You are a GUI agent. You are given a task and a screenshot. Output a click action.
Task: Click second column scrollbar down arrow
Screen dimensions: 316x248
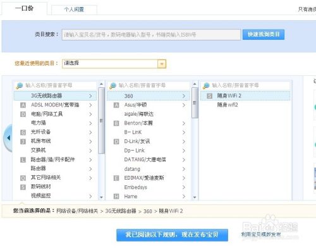[195, 197]
